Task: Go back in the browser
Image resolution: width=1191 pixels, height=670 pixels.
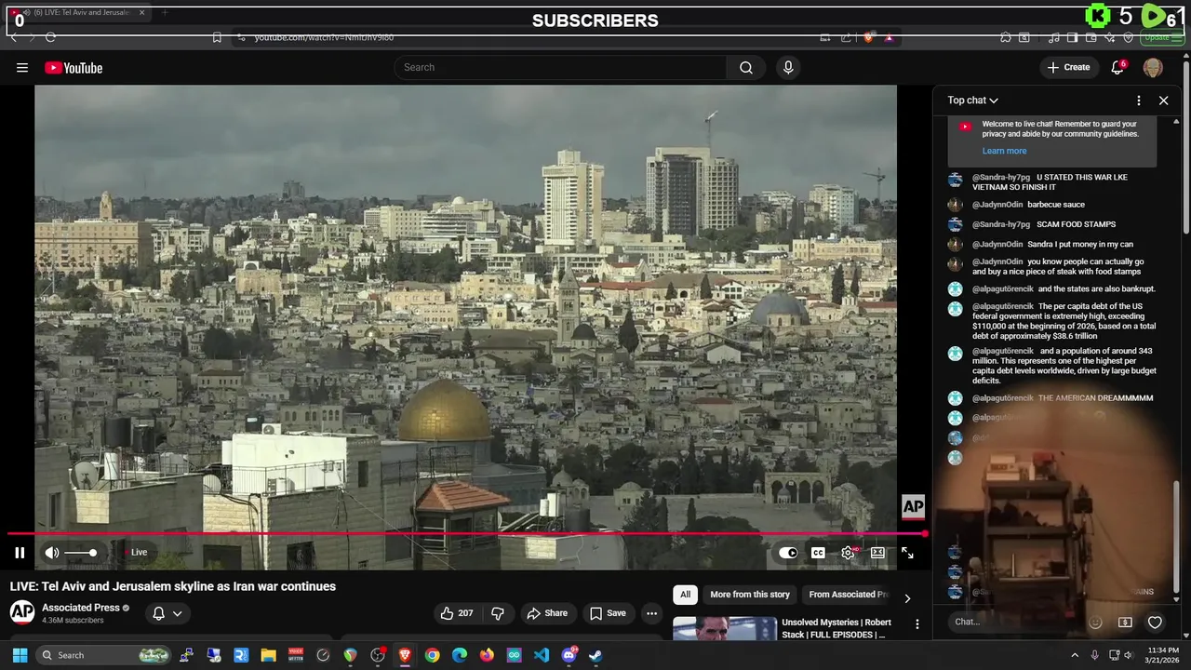Action: [13, 37]
